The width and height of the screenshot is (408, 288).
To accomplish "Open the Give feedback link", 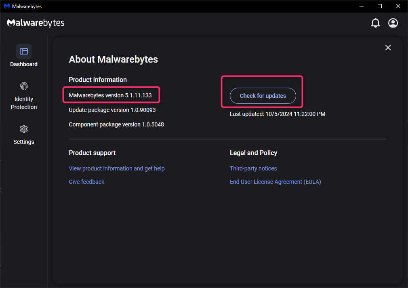I will click(x=86, y=182).
